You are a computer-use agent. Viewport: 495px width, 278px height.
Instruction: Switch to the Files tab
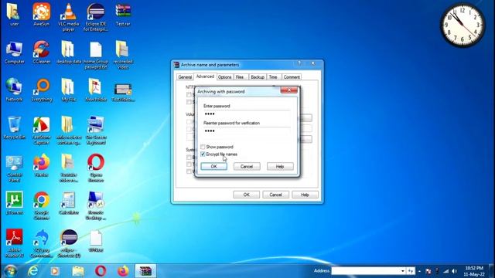click(240, 77)
